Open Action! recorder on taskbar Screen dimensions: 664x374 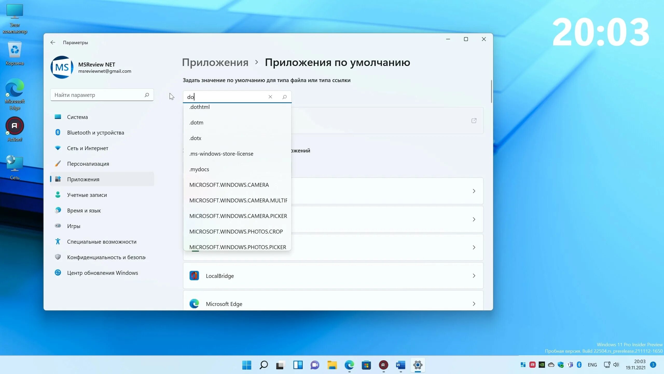[x=383, y=365]
